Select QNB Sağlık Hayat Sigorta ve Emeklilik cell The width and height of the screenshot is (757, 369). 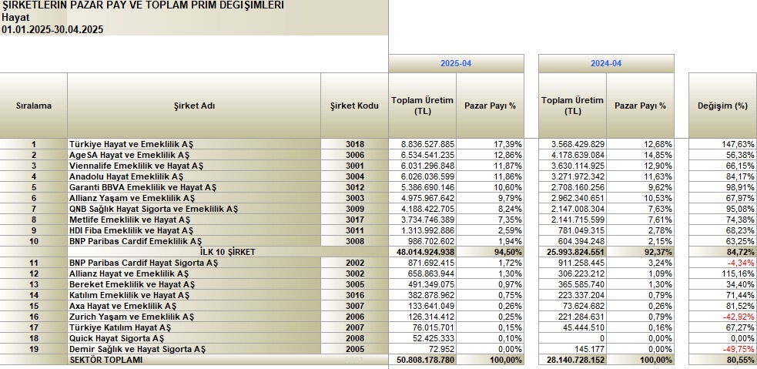(x=194, y=209)
